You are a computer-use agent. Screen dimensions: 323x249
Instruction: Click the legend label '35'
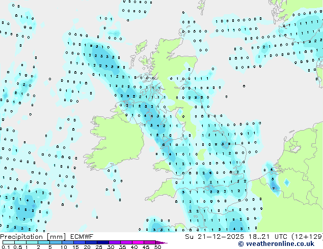122,247
